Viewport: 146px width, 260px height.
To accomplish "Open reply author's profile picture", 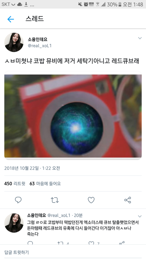I will click(14, 223).
